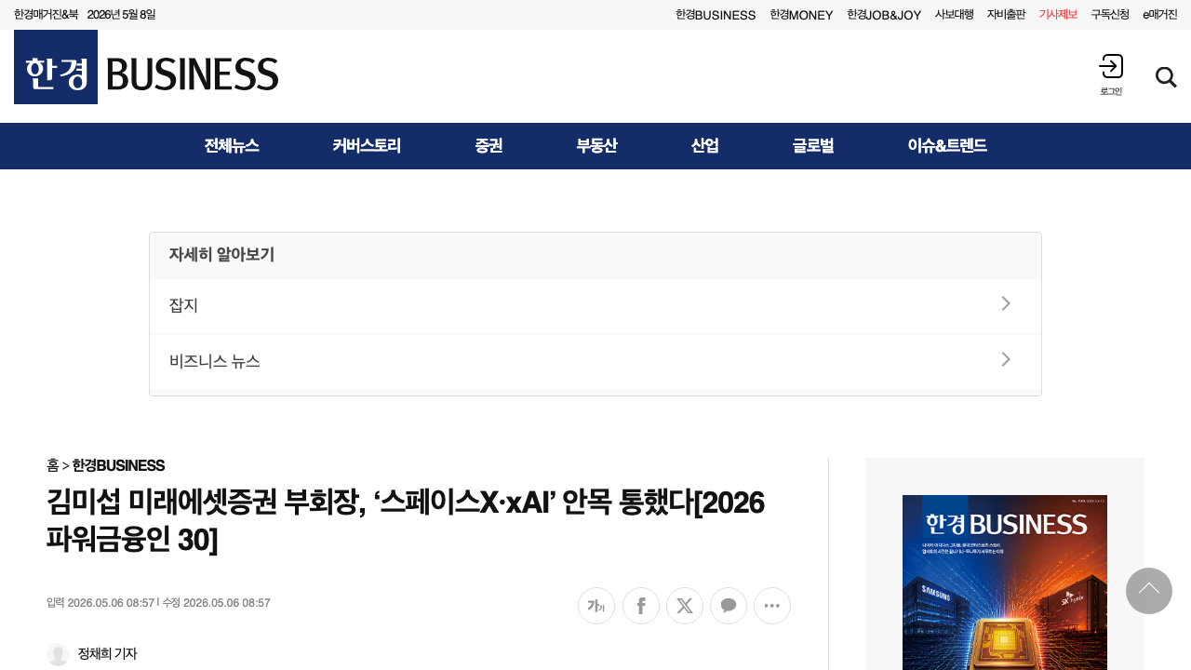Select the 부동산 menu item

(x=596, y=146)
